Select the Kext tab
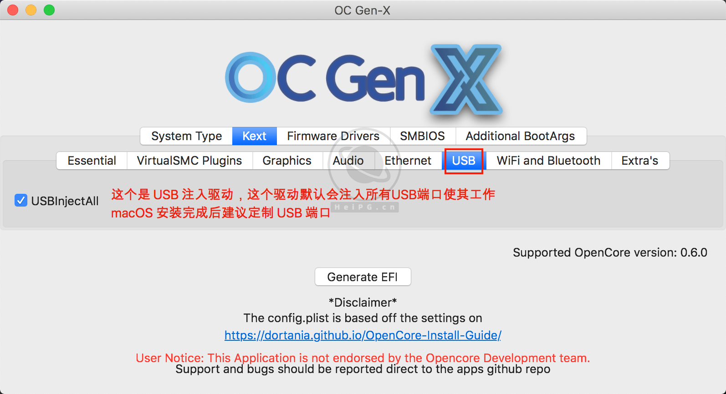Screen dimensions: 726x394 click(x=254, y=136)
